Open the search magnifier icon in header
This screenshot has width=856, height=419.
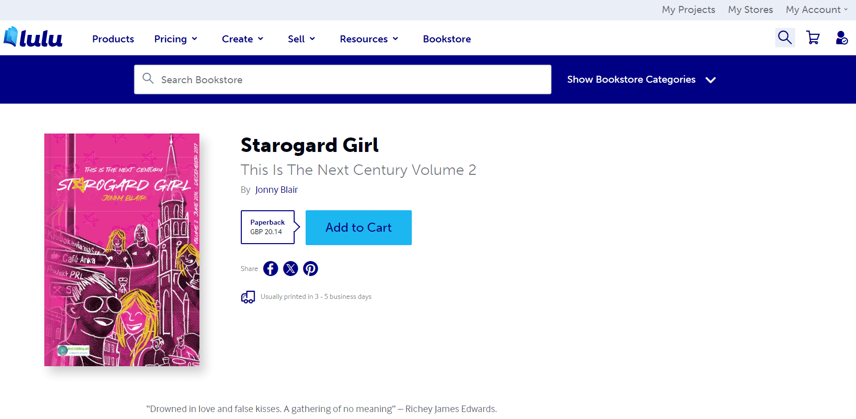tap(785, 37)
